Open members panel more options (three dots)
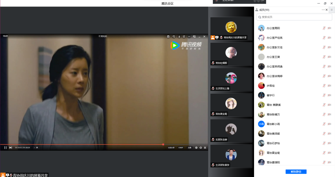 [x=323, y=10]
